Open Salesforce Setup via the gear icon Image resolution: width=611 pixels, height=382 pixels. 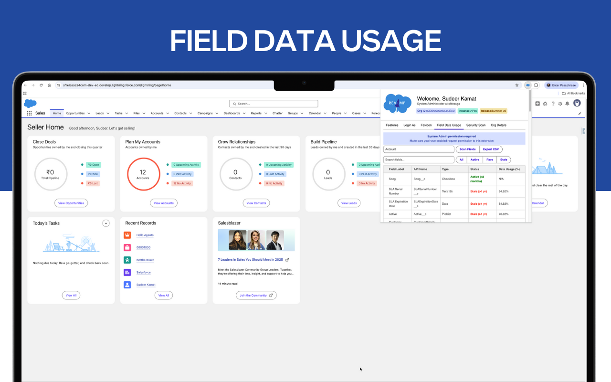(x=559, y=104)
